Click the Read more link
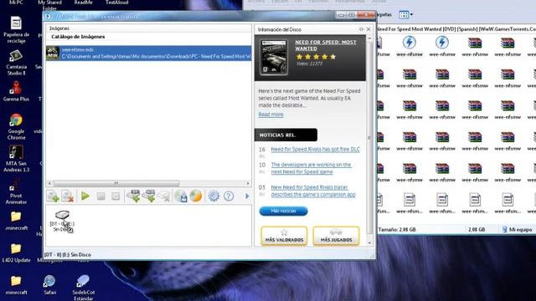 pyautogui.click(x=271, y=115)
